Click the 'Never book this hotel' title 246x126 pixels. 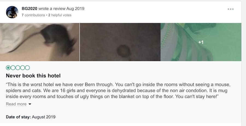pos(33,76)
